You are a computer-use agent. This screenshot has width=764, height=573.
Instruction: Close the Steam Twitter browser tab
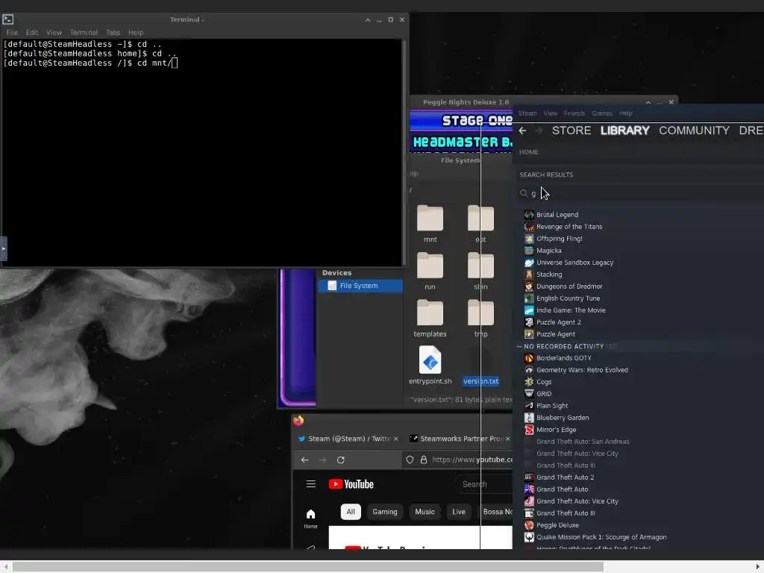[x=395, y=439]
